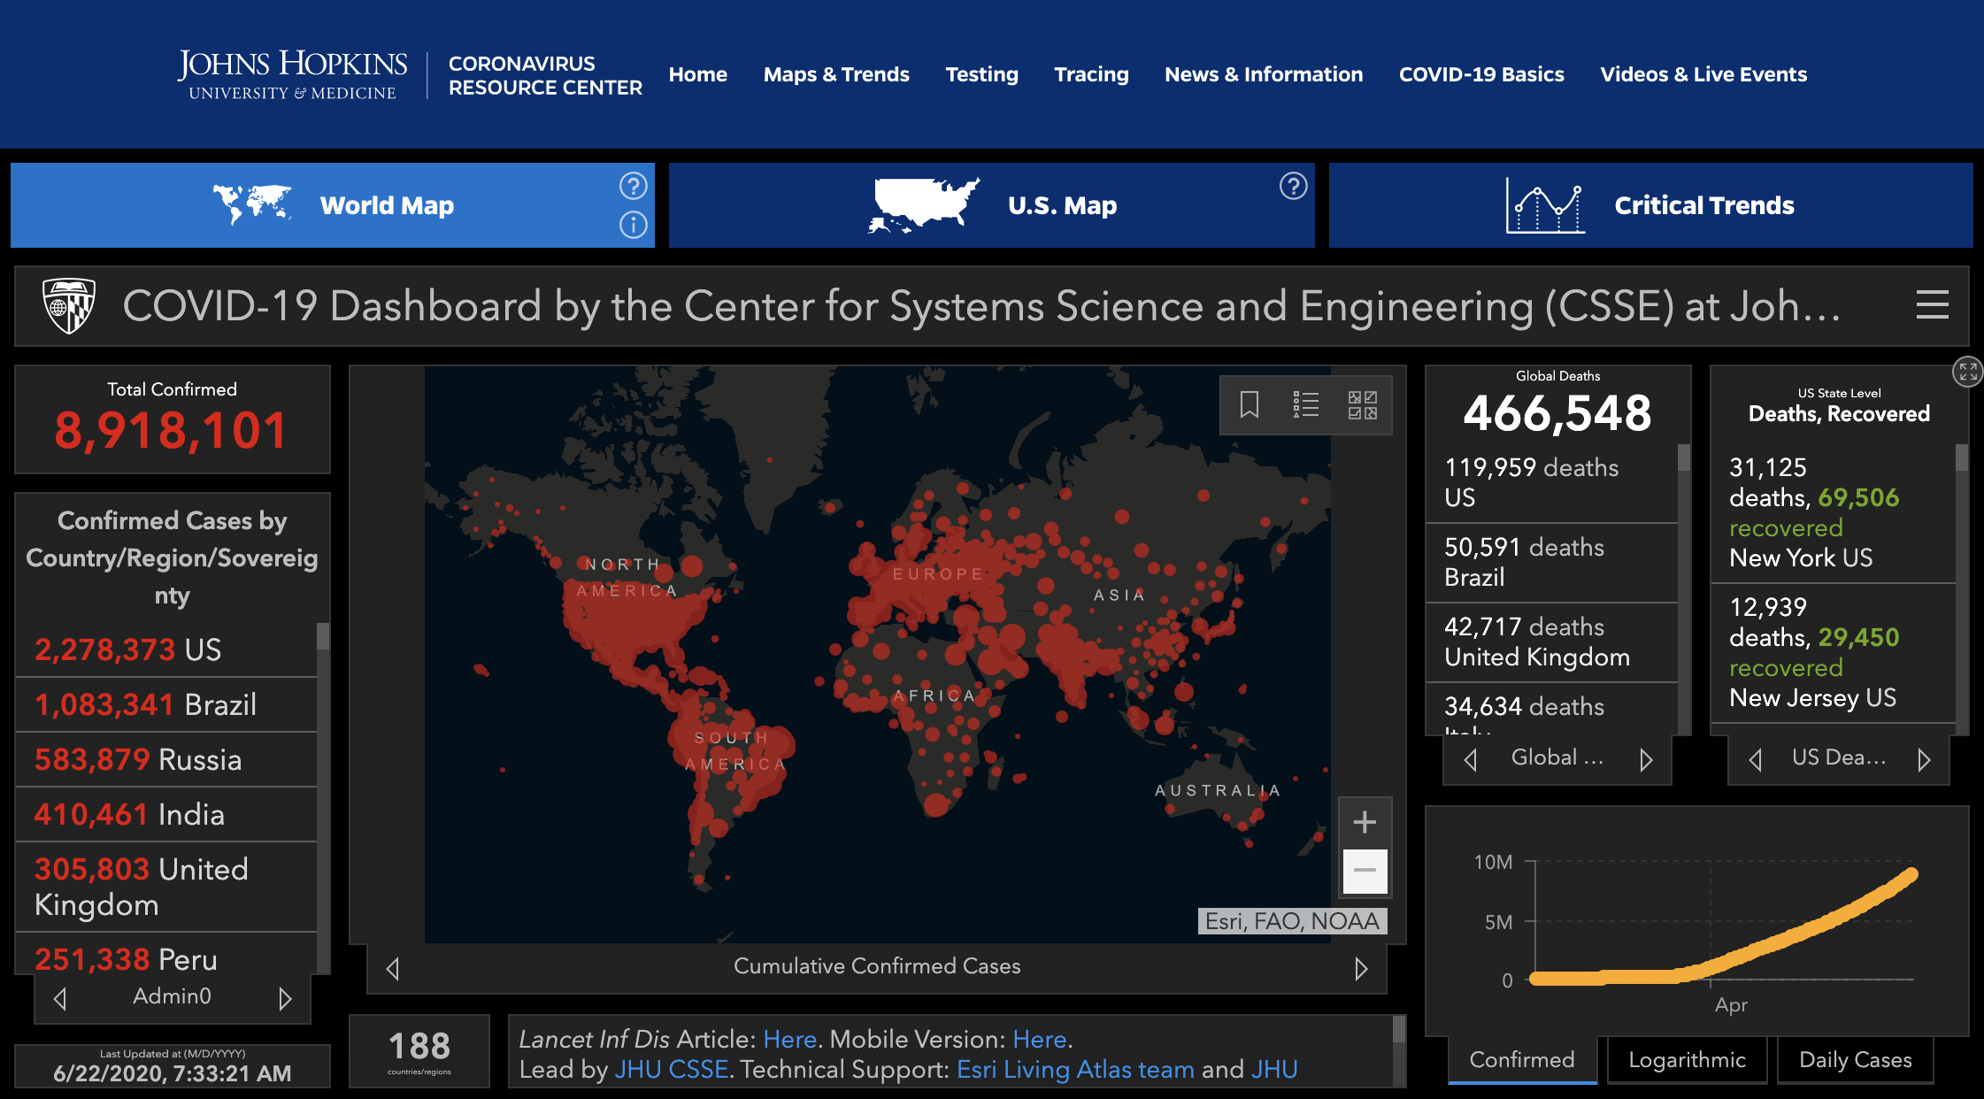
Task: Open the JHU CSSE link
Action: [671, 1070]
